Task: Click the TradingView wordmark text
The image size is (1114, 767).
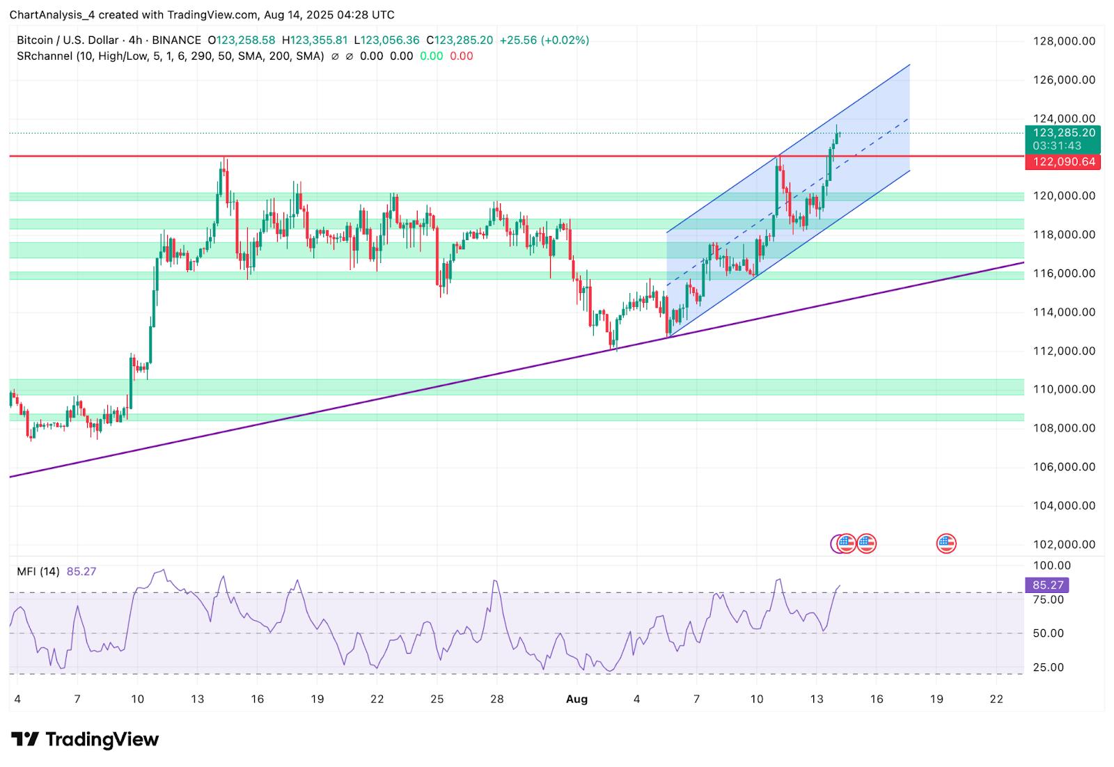Action: coord(102,739)
